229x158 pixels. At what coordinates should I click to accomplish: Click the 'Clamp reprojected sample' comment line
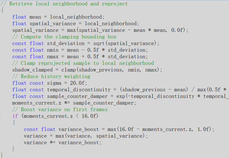(x=83, y=63)
